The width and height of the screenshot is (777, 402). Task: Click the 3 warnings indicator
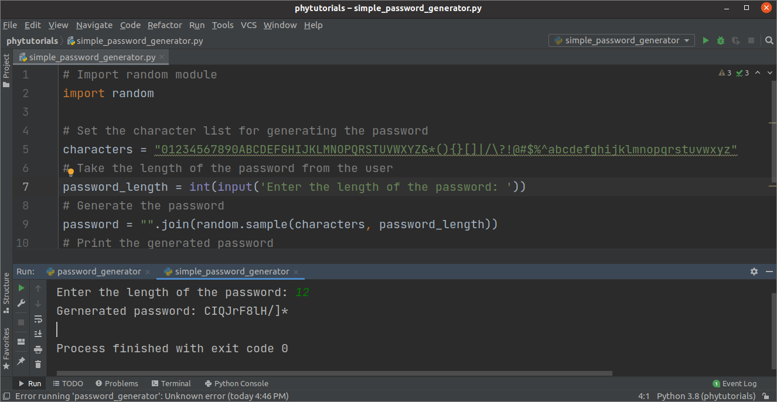(725, 73)
